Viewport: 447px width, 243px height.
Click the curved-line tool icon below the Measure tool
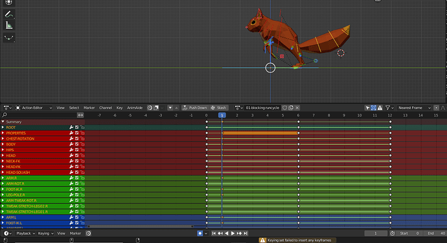pyautogui.click(x=9, y=37)
